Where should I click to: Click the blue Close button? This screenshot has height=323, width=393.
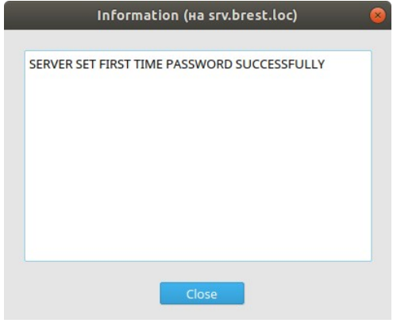coord(202,294)
